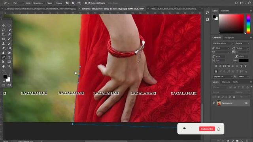Toggle Strikethrough in Character panel
This screenshot has height=142, width=253.
pos(245,66)
